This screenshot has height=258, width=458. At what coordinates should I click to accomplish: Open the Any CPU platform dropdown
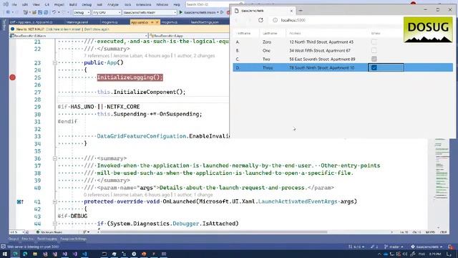tap(107, 13)
